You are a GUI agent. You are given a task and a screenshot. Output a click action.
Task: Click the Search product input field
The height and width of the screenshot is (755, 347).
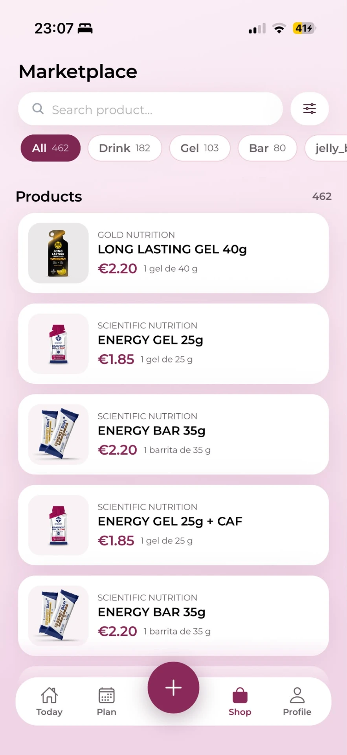pos(151,109)
